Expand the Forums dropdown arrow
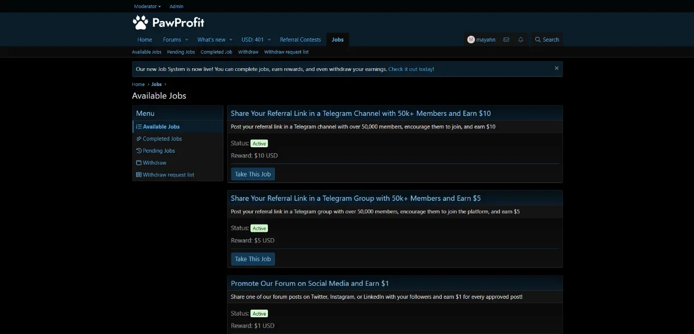Viewport: 694px width, 334px height. click(187, 40)
